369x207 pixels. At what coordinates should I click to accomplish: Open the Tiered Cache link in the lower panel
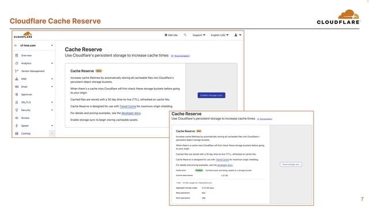pyautogui.click(x=222, y=160)
